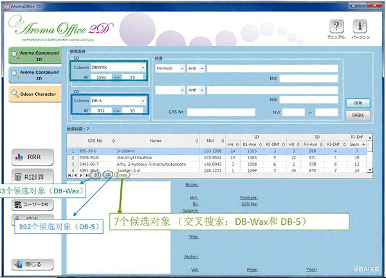Select the Cross results tab
Viewport: 386px width, 278px height.
[122, 175]
